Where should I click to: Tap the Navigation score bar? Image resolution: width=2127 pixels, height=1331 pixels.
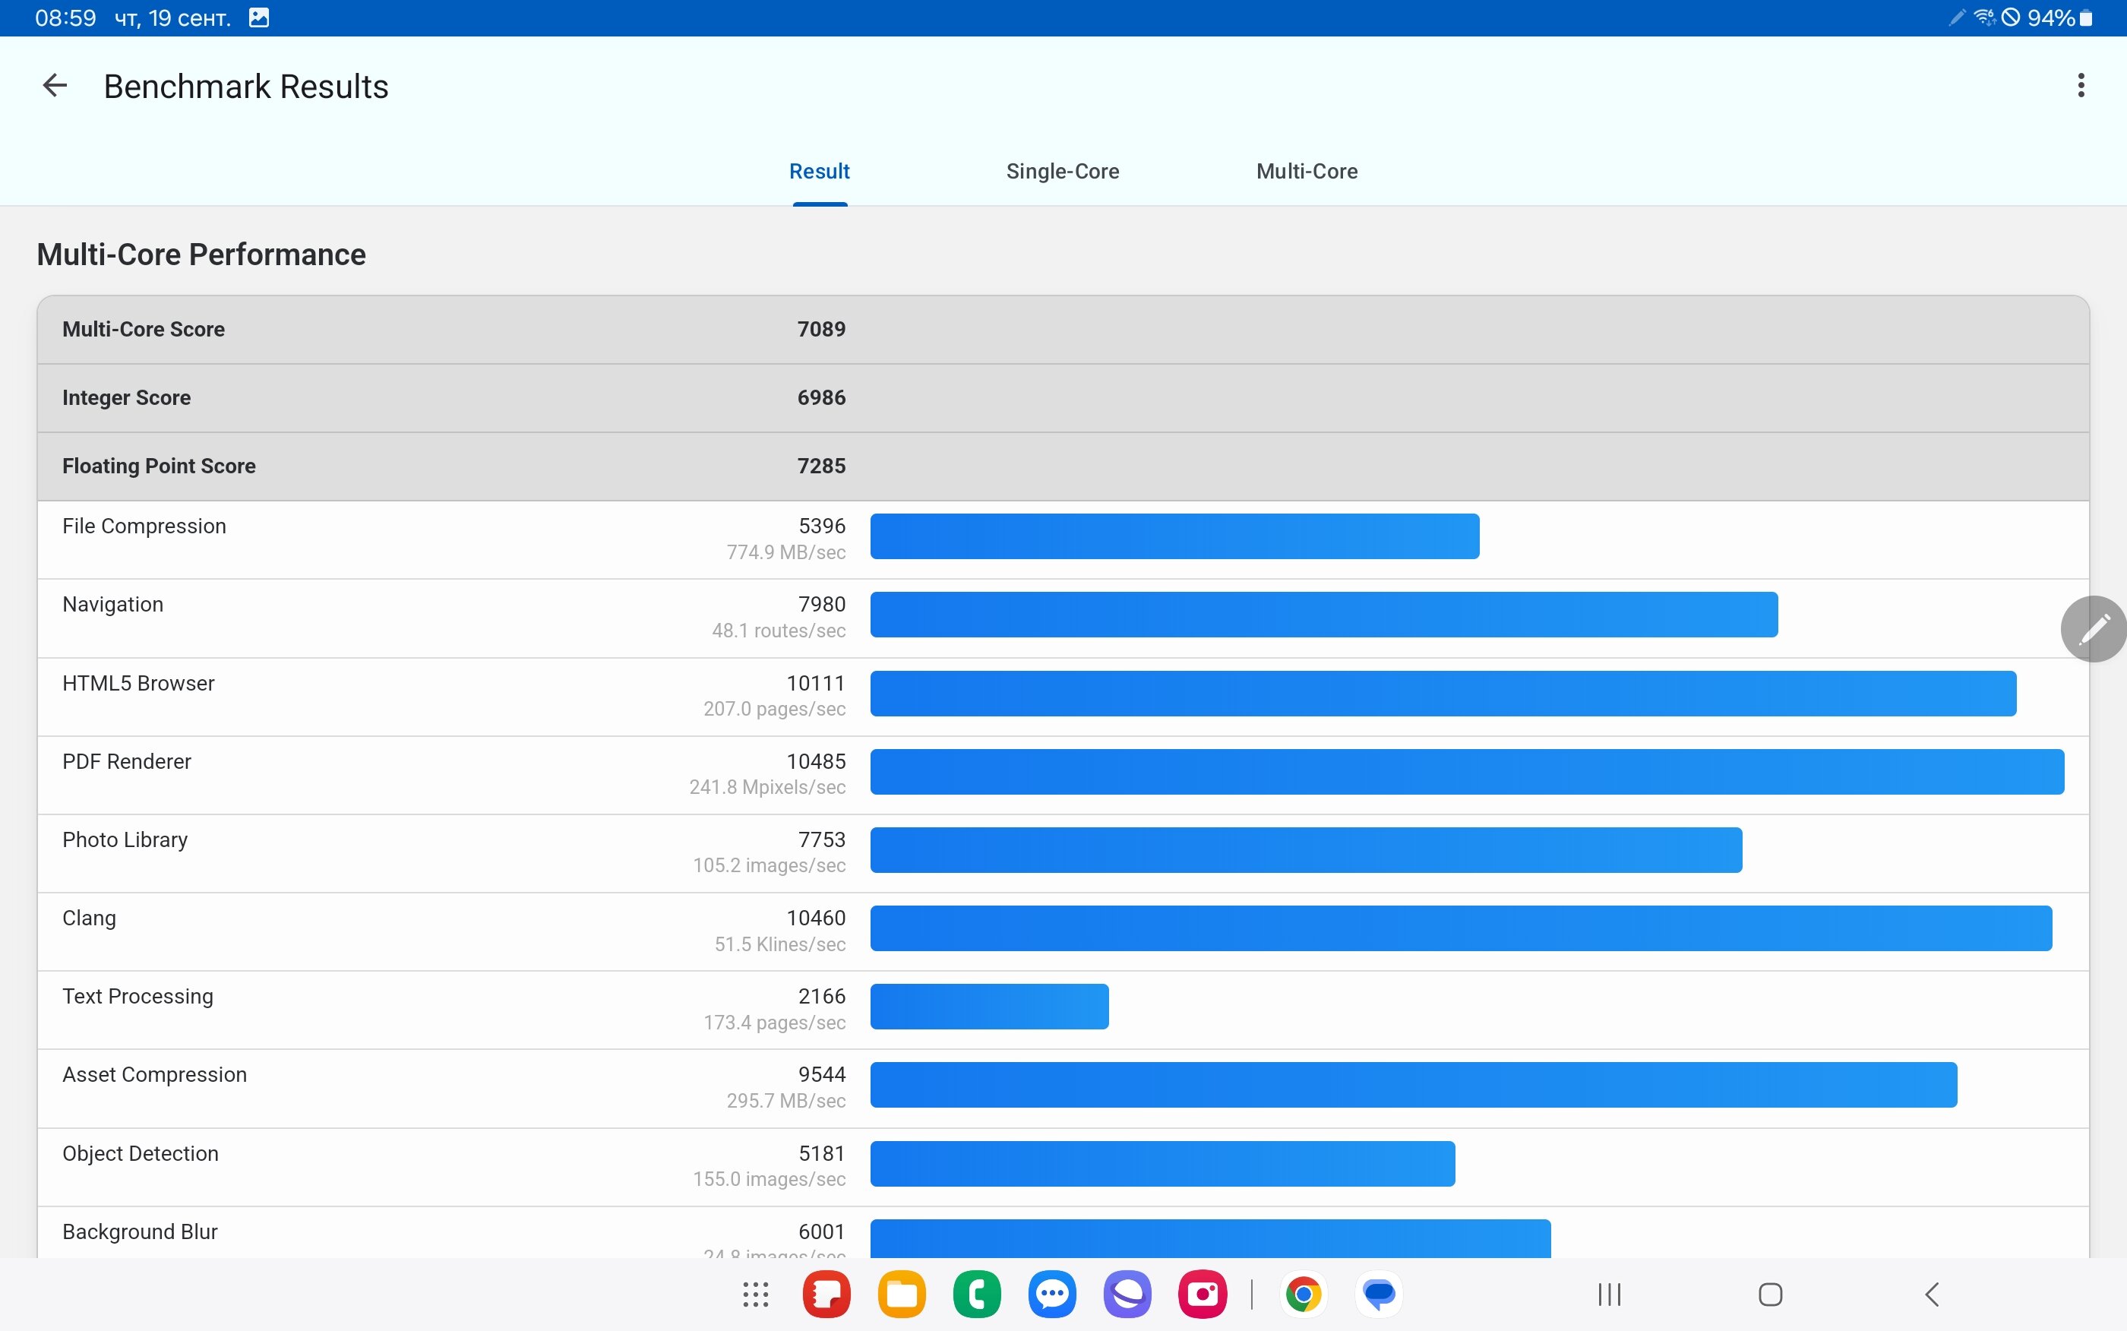pos(1323,615)
